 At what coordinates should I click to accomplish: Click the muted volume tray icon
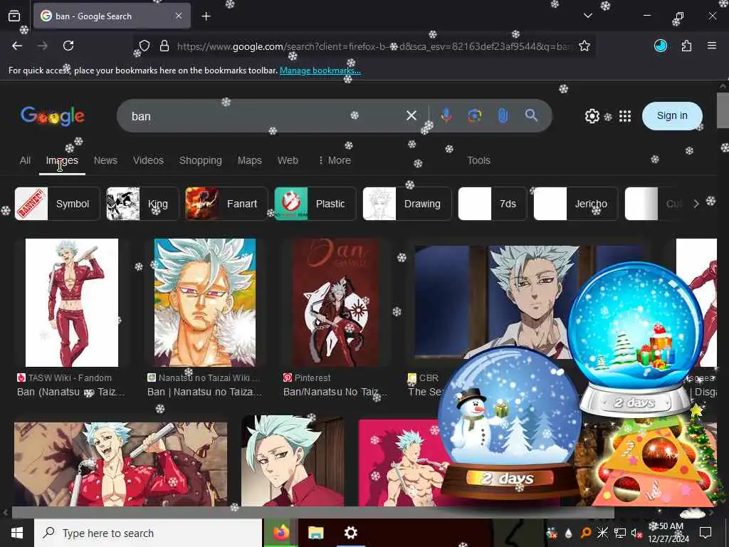[636, 533]
